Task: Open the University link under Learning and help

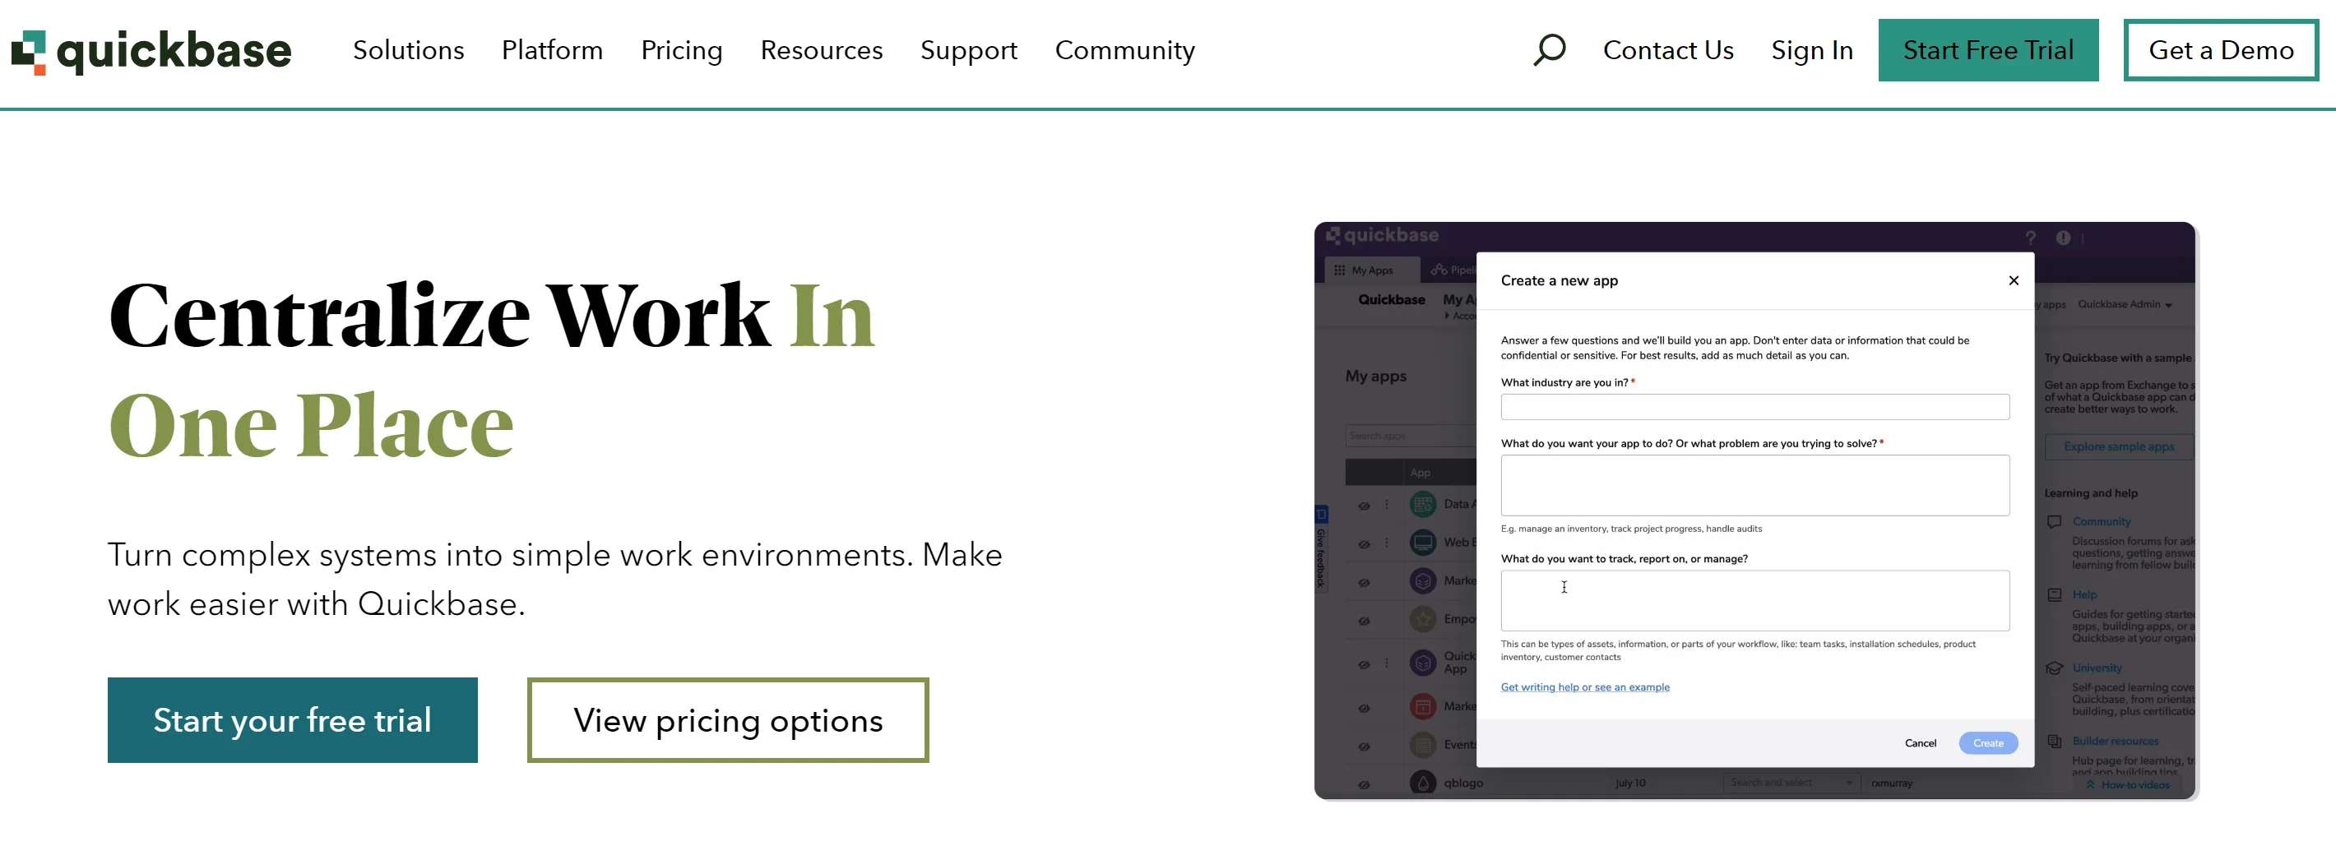Action: click(x=2097, y=668)
